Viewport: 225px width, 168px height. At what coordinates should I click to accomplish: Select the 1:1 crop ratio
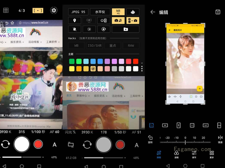192,125
